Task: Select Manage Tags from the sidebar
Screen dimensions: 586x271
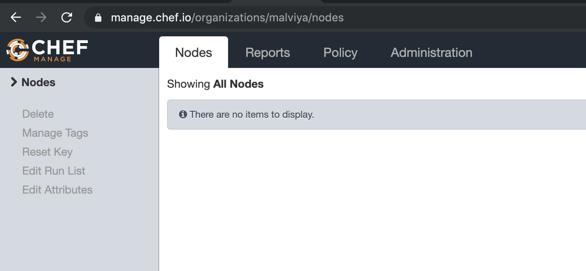Action: [x=55, y=133]
